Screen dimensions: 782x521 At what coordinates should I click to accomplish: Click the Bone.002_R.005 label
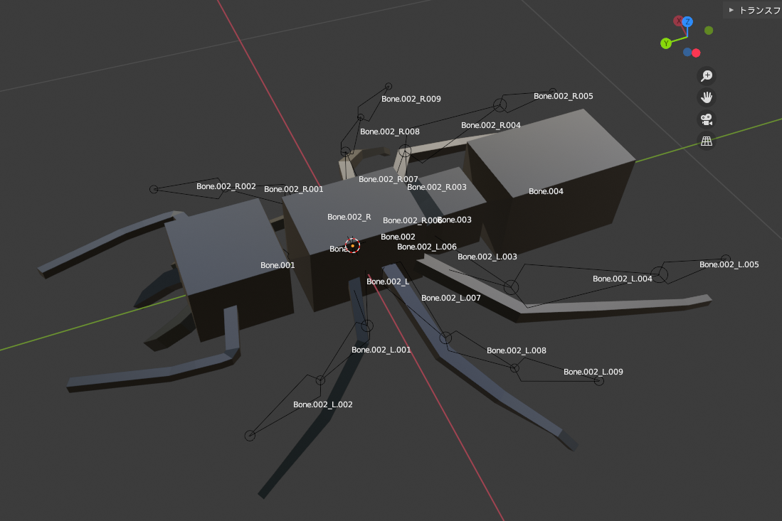click(563, 96)
